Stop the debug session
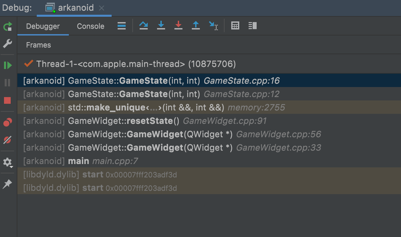 click(7, 100)
